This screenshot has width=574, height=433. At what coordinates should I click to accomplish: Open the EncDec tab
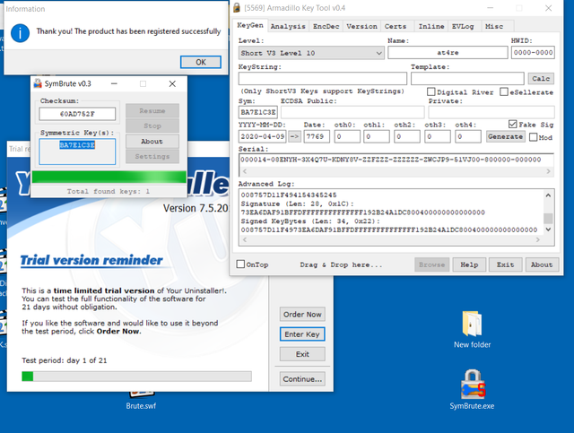326,26
